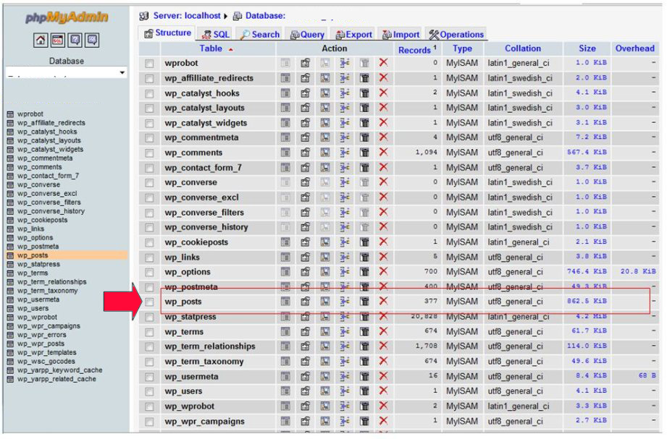This screenshot has width=667, height=439.
Task: Click Structure icon for wp_links row
Action: click(305, 257)
